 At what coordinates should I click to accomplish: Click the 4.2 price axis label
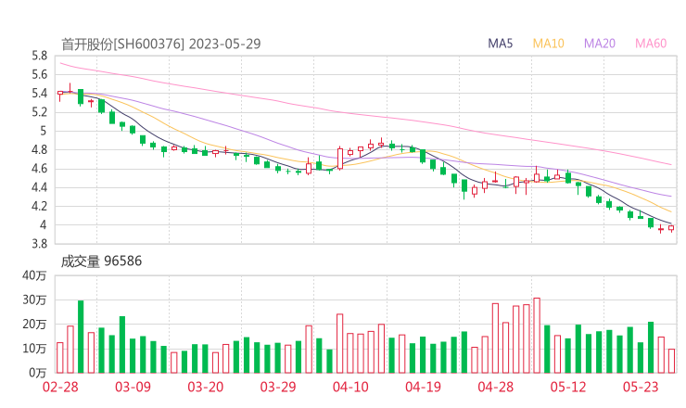pyautogui.click(x=39, y=206)
